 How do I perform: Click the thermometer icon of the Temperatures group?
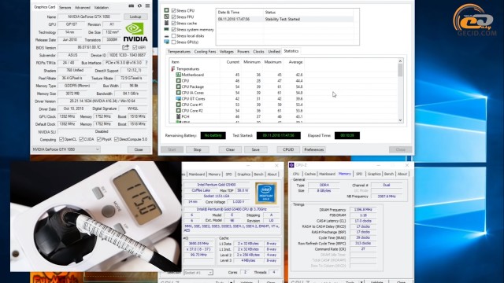point(173,68)
